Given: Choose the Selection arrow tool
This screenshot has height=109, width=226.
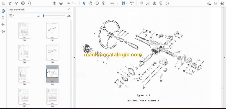Looking at the screenshot, I should [x=84, y=3].
